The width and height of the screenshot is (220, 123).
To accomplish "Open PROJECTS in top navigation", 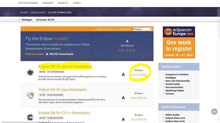I will tap(63, 3).
